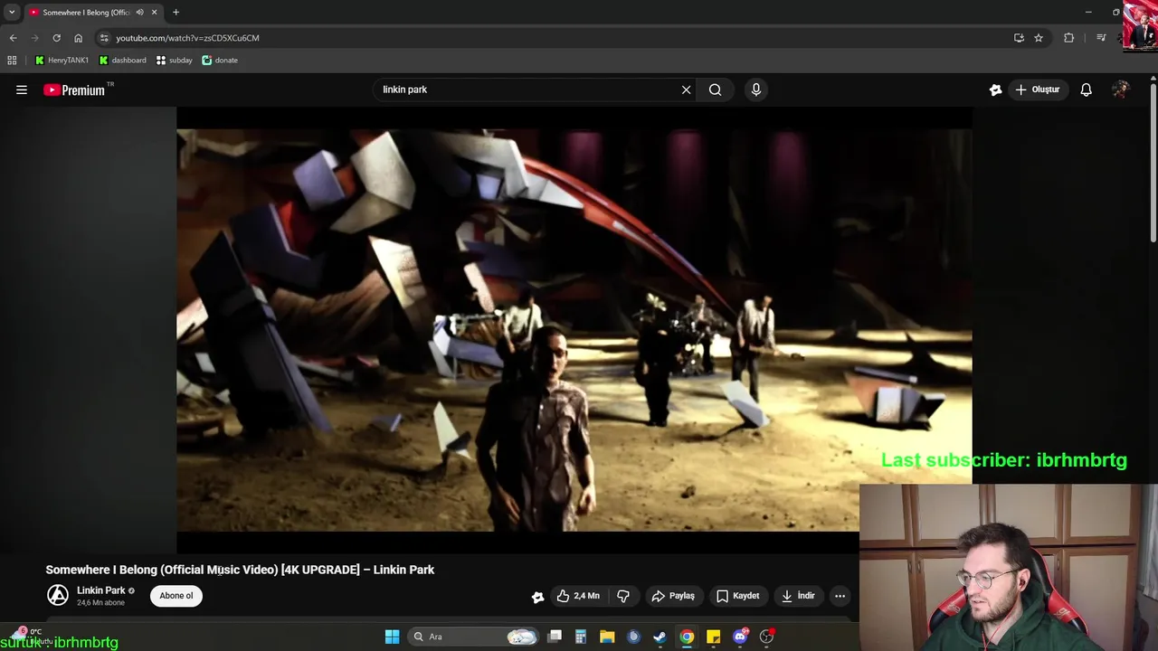Image resolution: width=1158 pixels, height=651 pixels.
Task: Click the page vertical scrollbar thumb
Action: (x=1153, y=161)
